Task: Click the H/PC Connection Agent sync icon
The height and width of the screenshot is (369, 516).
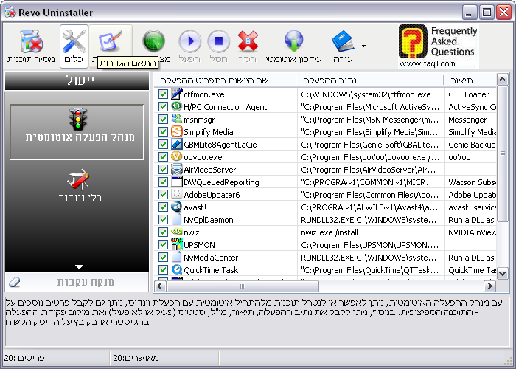Action: 177,106
